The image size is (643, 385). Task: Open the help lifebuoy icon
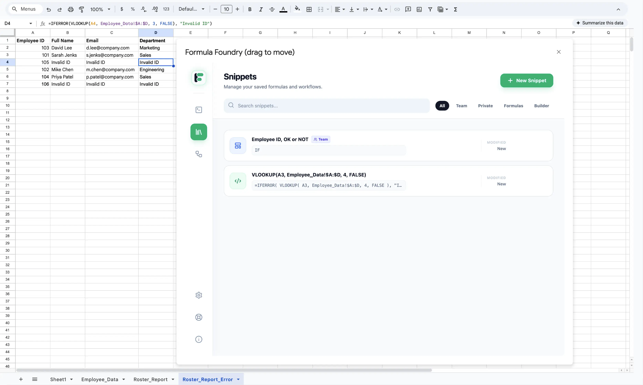pos(199,317)
